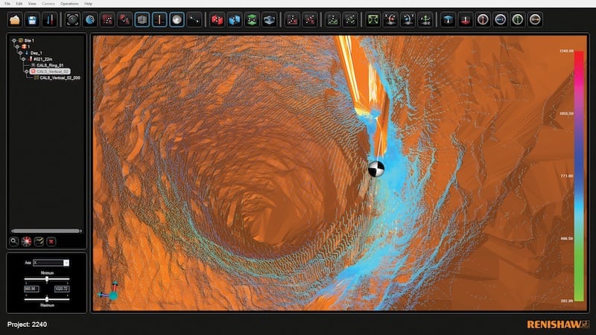Click the magnifier icon under the tree

(x=14, y=241)
